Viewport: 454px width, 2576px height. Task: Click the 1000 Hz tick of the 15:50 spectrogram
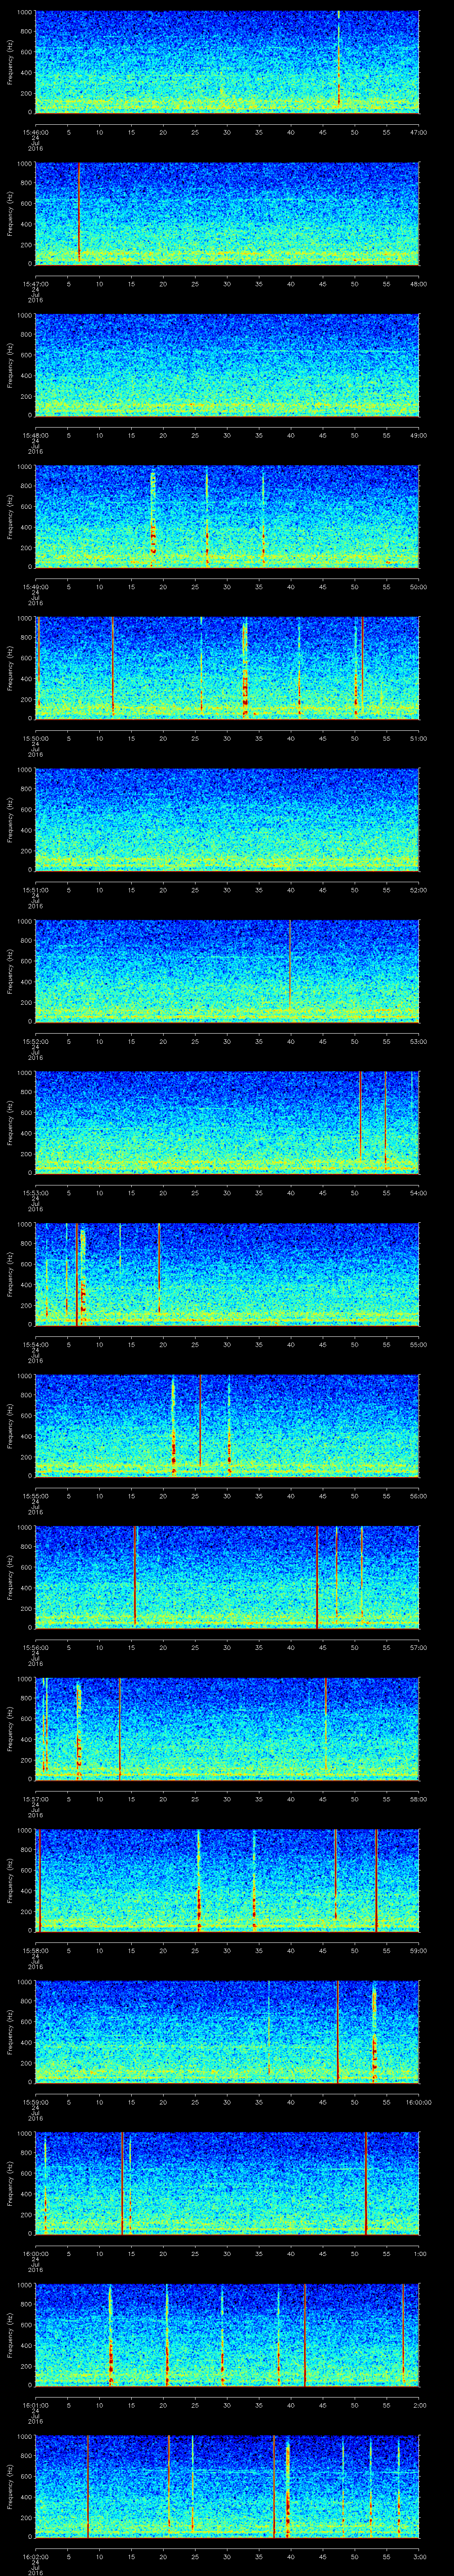[x=25, y=619]
